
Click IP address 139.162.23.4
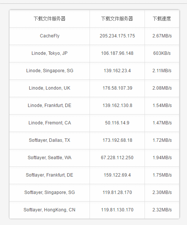coord(117,71)
